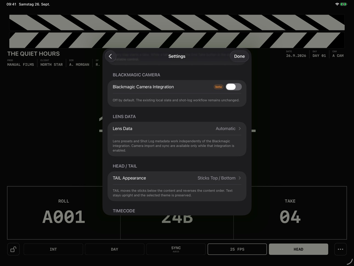Toggle the INT button
The width and height of the screenshot is (354, 266).
(53, 249)
